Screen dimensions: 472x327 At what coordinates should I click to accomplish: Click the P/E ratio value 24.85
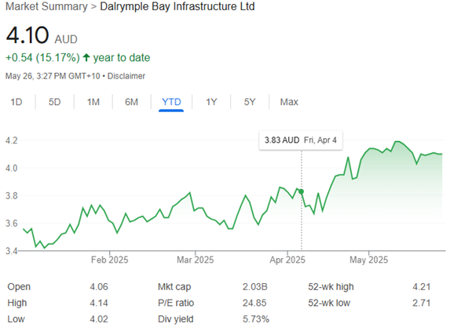coord(255,303)
